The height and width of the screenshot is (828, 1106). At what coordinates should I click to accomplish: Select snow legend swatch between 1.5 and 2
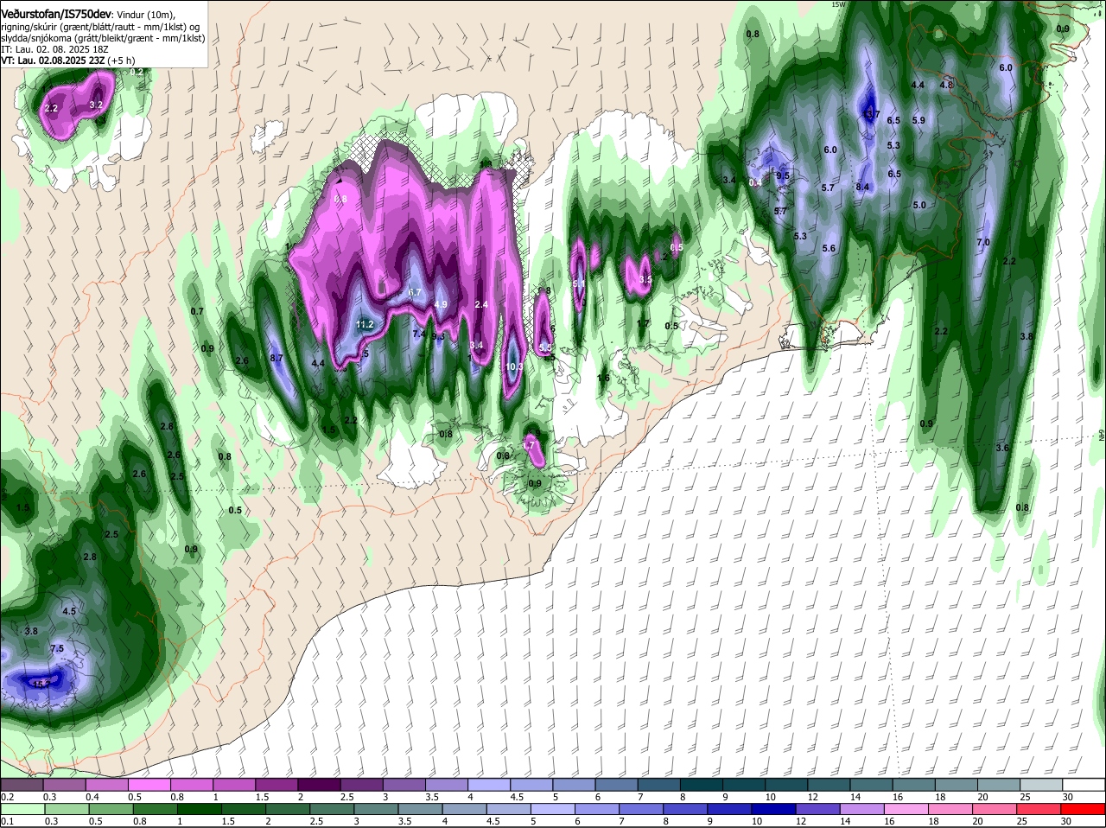tap(276, 784)
